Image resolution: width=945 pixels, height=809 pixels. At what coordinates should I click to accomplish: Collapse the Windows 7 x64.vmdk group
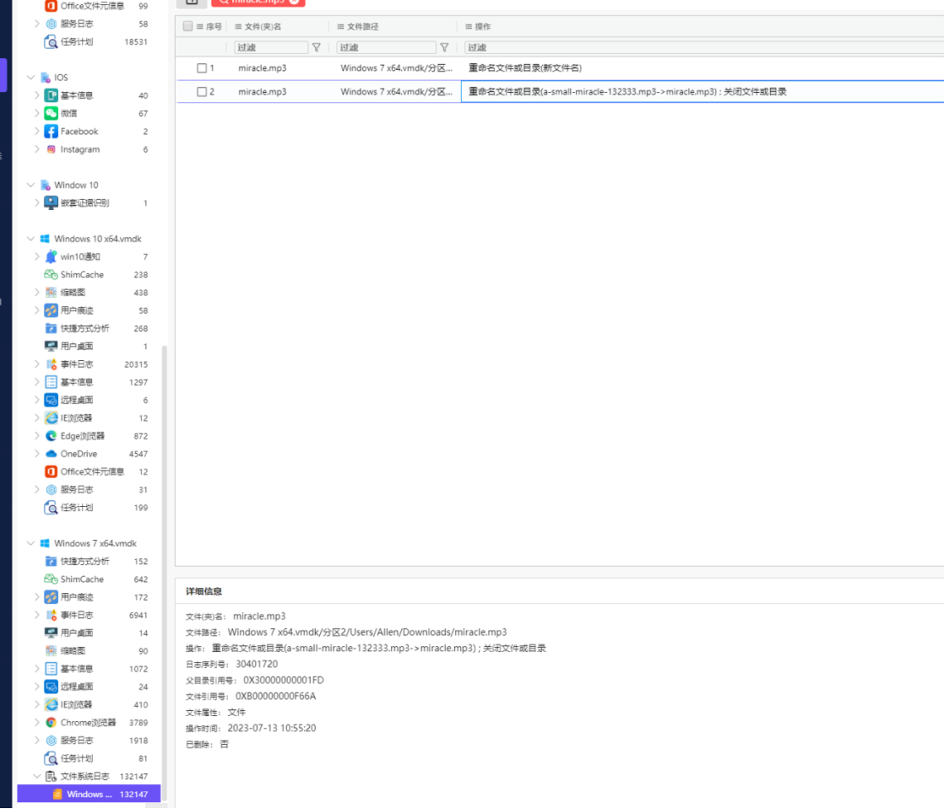[31, 544]
